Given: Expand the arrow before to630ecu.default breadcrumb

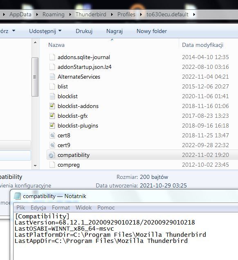Looking at the screenshot, I should (x=141, y=15).
